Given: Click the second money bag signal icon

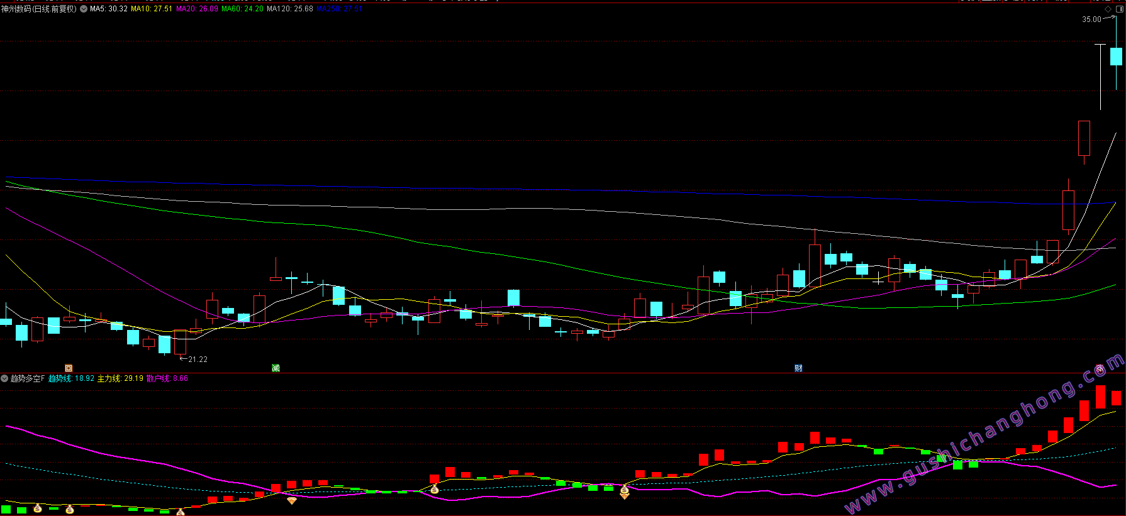Looking at the screenshot, I should (x=70, y=509).
